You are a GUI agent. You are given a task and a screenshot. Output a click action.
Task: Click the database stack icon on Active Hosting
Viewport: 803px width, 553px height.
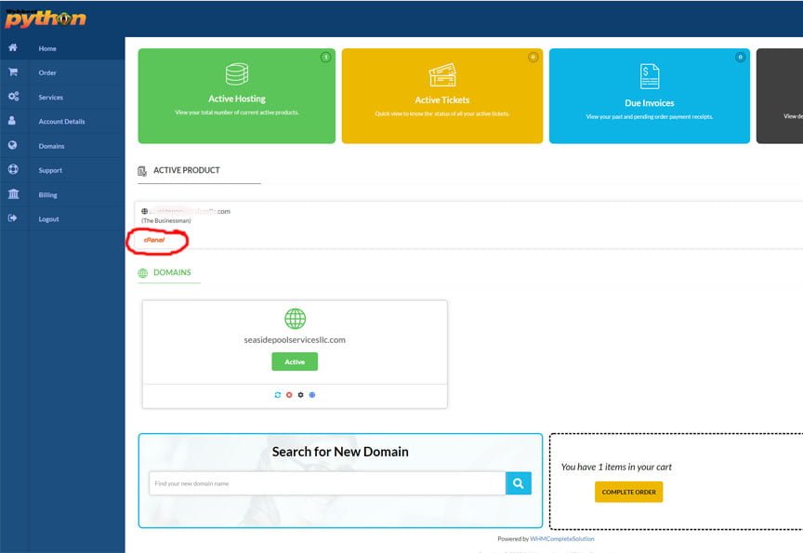tap(237, 74)
